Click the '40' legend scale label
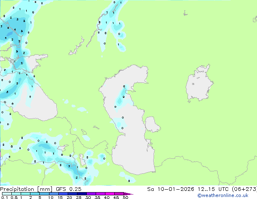257x199 pixels. (107, 197)
